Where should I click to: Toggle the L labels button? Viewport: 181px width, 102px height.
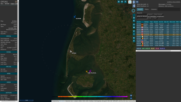134,15
